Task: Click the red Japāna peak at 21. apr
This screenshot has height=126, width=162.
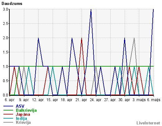Action: click(82, 38)
